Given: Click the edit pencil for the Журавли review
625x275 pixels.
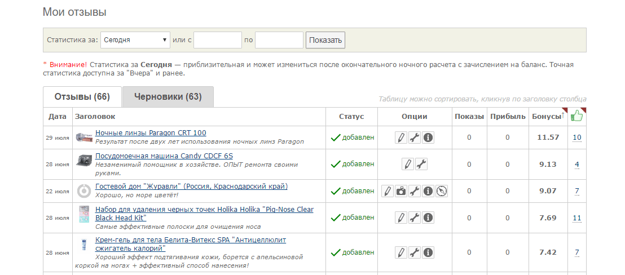Looking at the screenshot, I should coord(388,191).
